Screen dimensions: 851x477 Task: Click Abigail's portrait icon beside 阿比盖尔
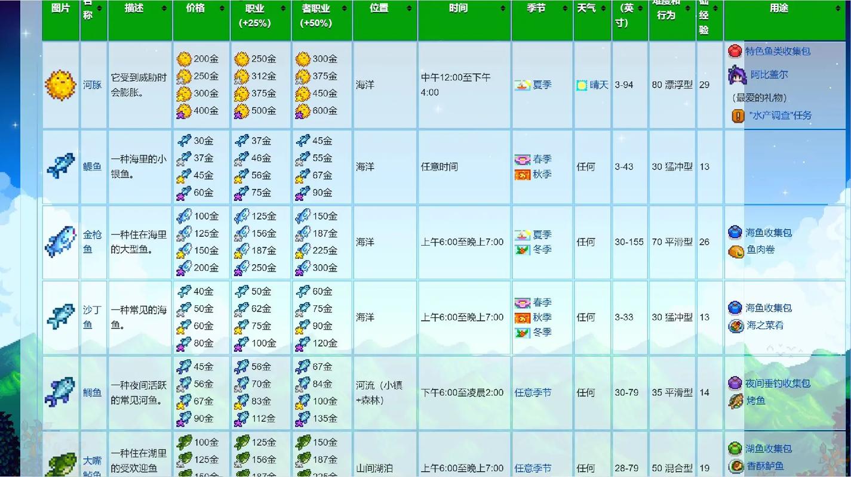737,75
